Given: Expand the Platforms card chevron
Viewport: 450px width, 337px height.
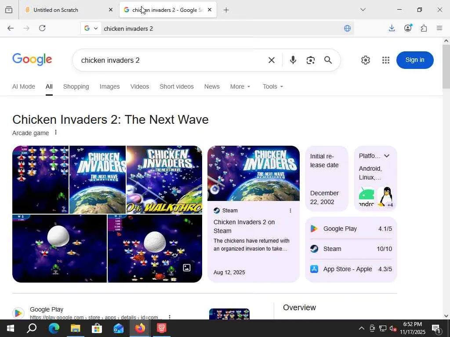Looking at the screenshot, I should point(387,156).
